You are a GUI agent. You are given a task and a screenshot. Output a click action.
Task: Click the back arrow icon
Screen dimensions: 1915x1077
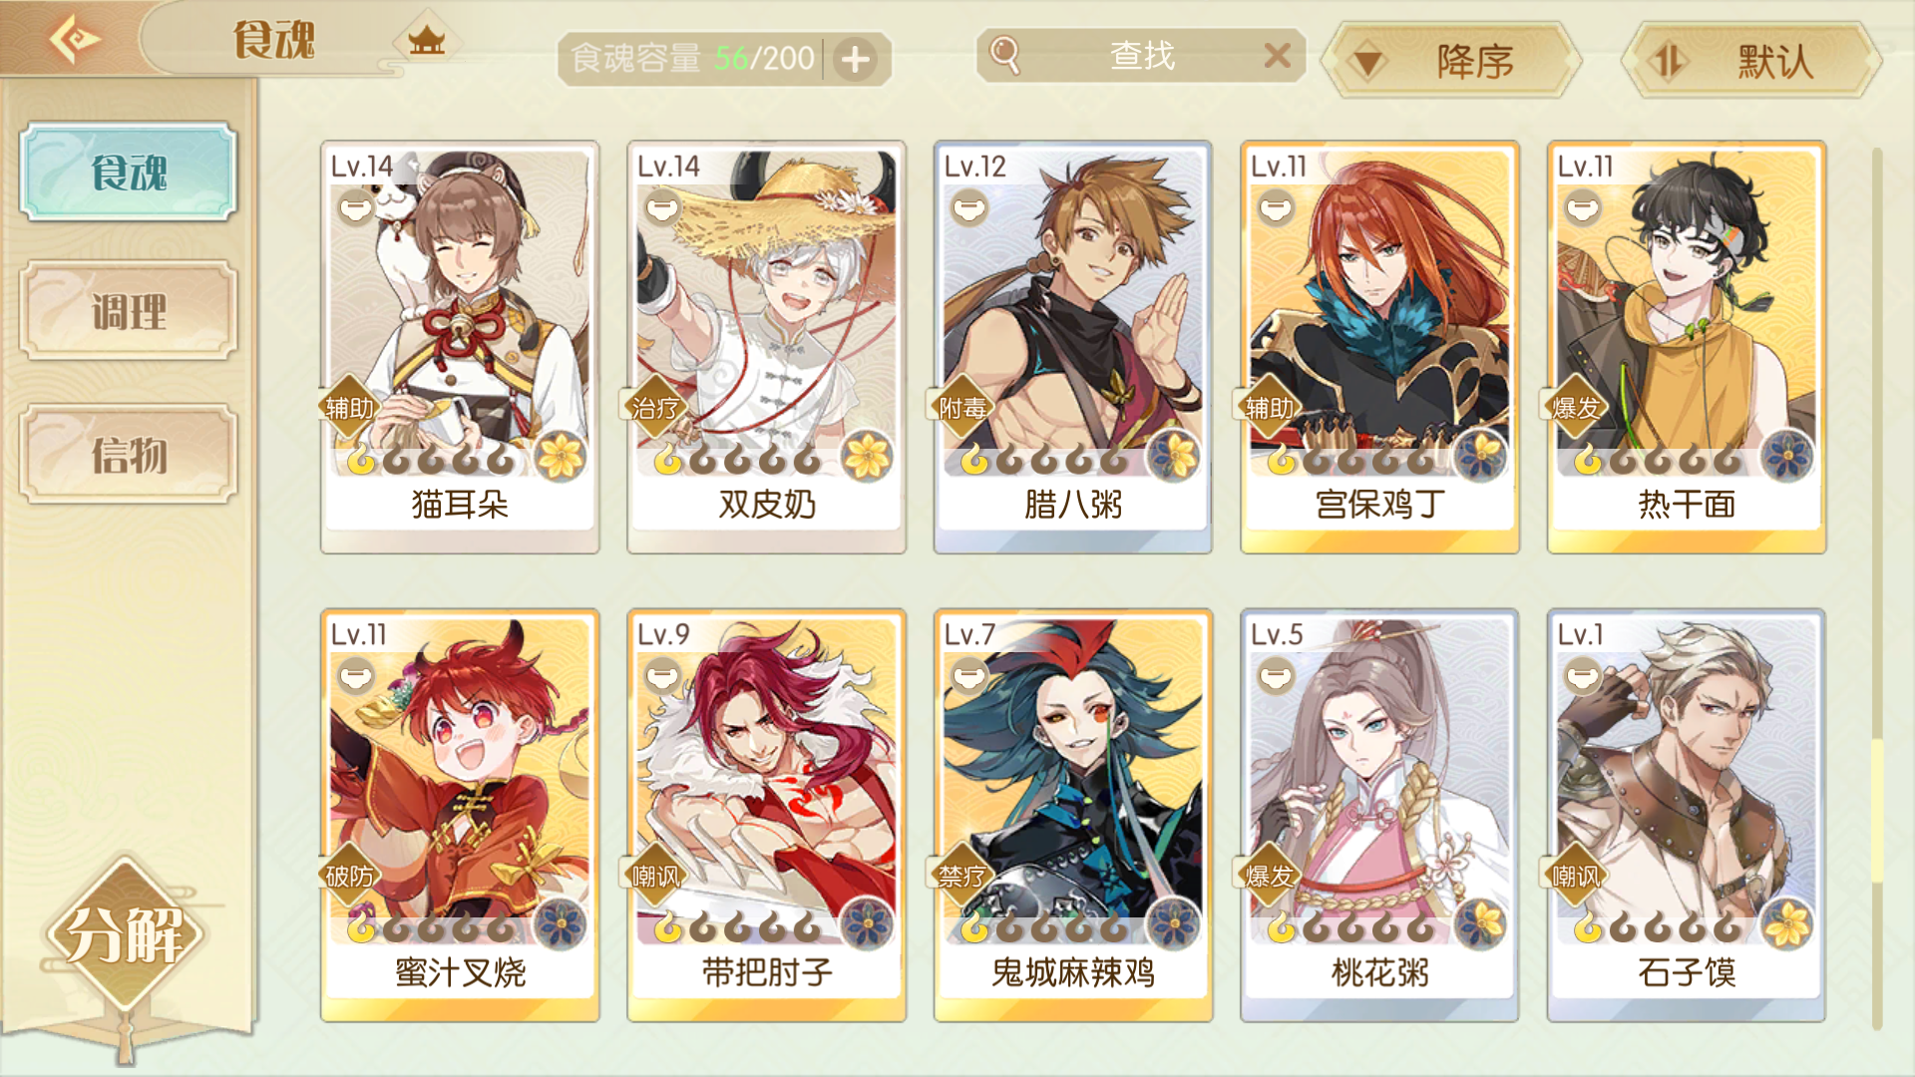(x=75, y=40)
